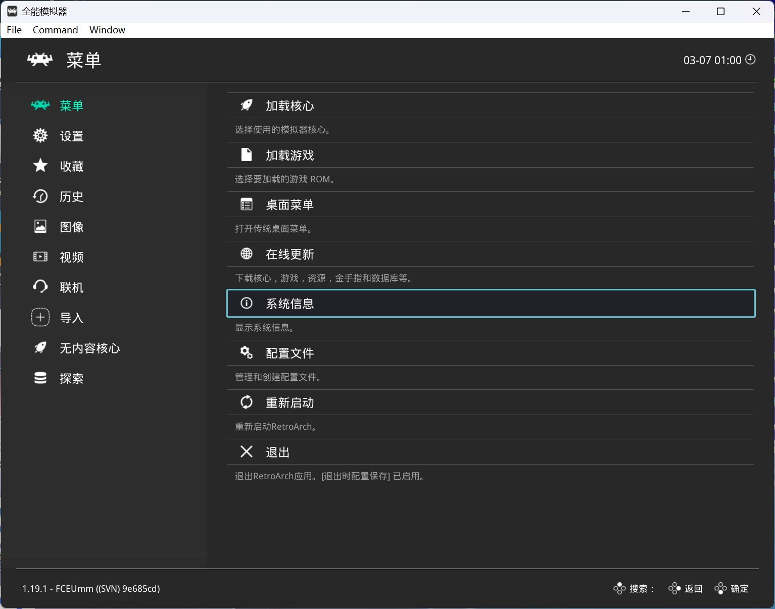Select the 在线更新 entry
The image size is (775, 609).
491,254
